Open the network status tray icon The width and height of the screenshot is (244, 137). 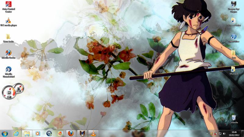pyautogui.click(x=220, y=134)
